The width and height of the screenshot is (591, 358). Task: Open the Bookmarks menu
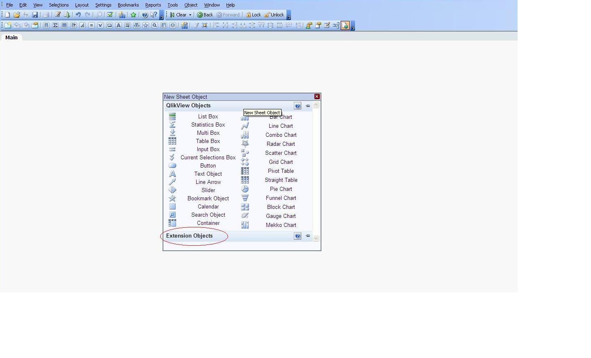tap(128, 5)
